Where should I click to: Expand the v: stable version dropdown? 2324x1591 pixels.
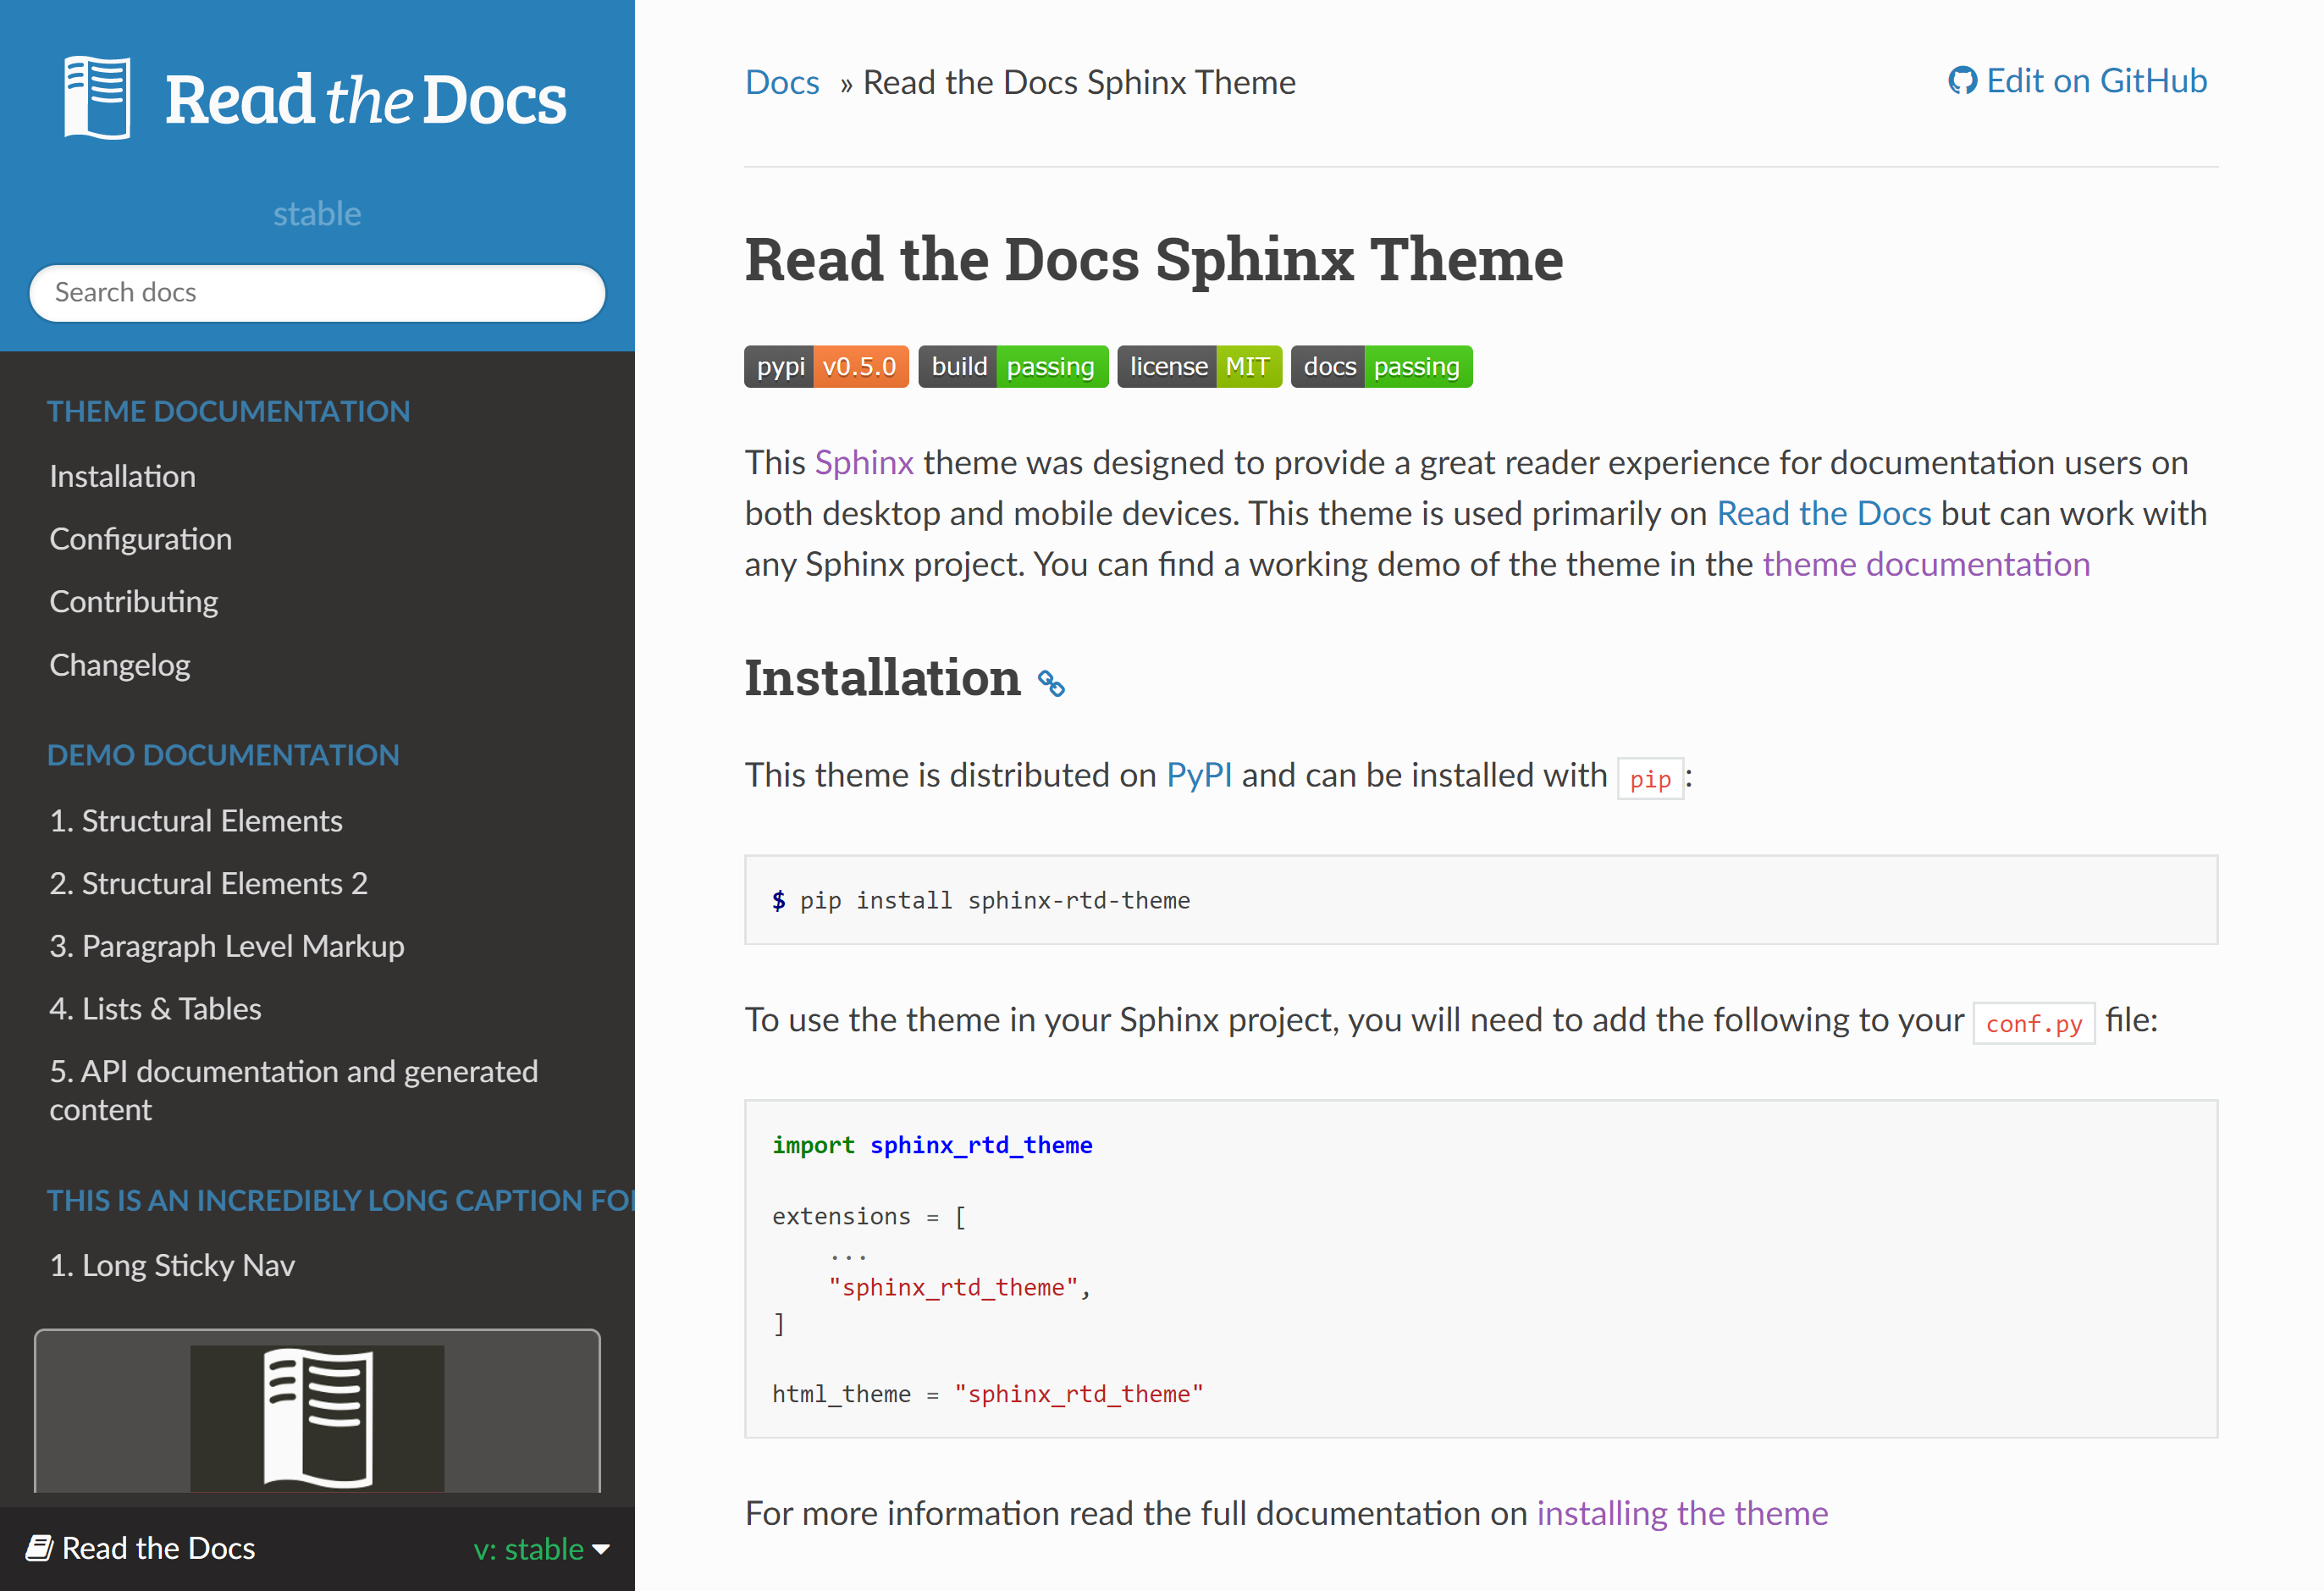[541, 1548]
